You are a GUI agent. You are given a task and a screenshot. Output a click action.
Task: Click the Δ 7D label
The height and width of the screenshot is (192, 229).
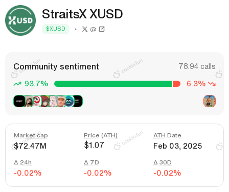pos(91,162)
